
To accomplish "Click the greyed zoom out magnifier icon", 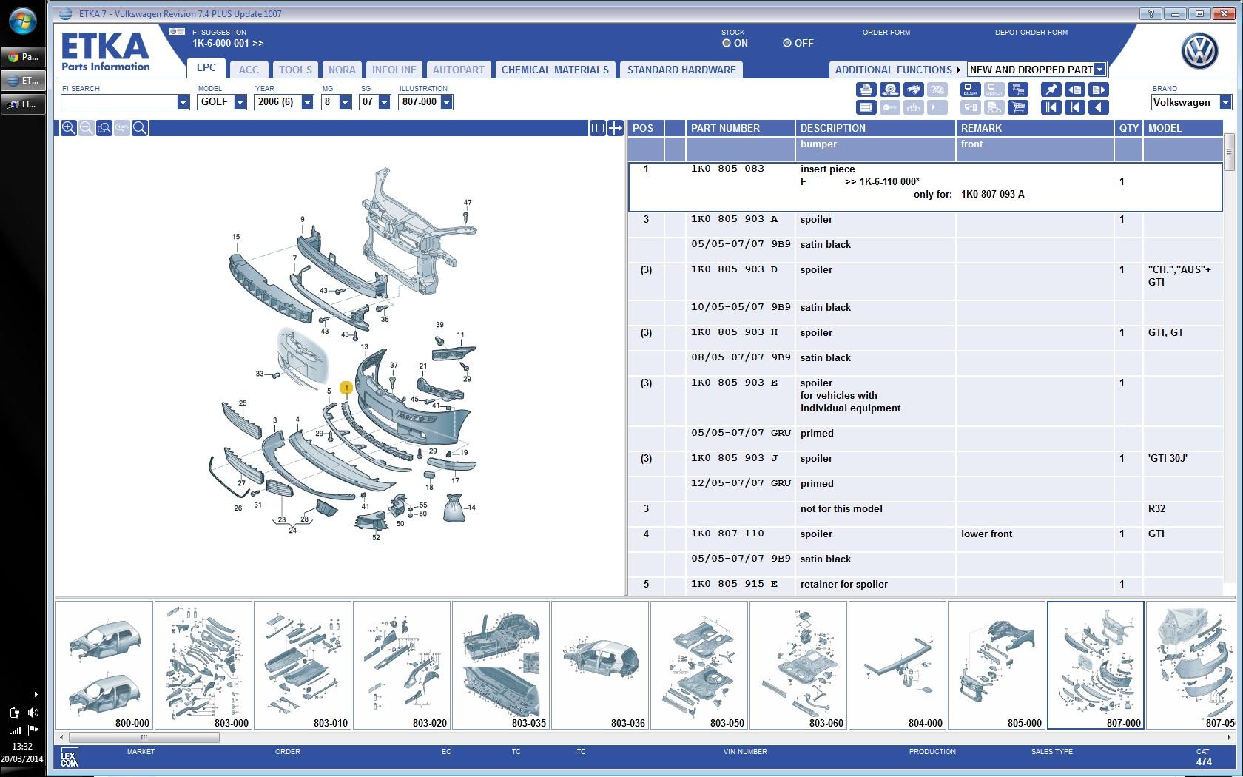I will pyautogui.click(x=87, y=128).
